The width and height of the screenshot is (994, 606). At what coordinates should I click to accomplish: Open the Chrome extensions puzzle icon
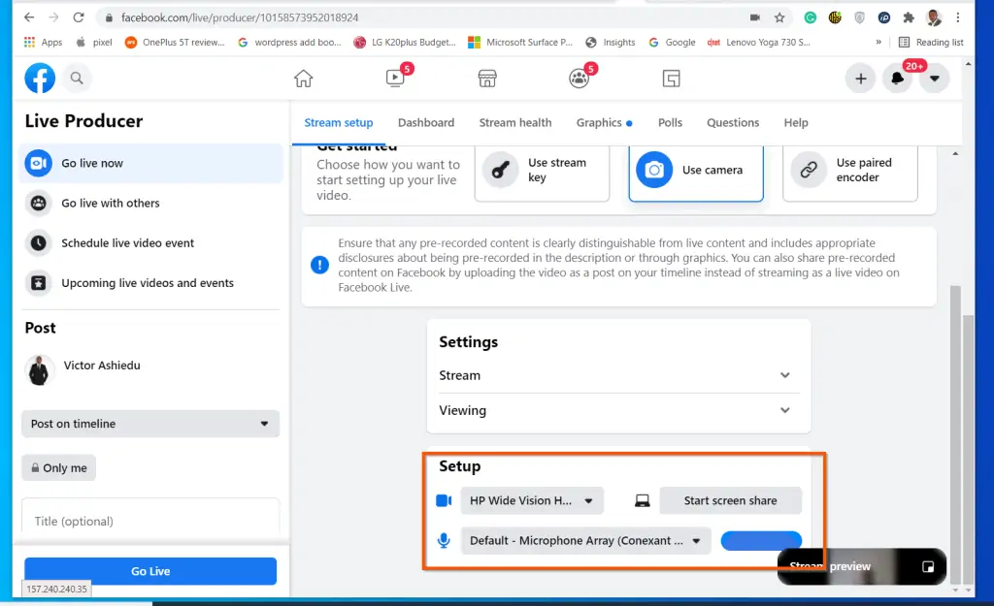coord(909,17)
